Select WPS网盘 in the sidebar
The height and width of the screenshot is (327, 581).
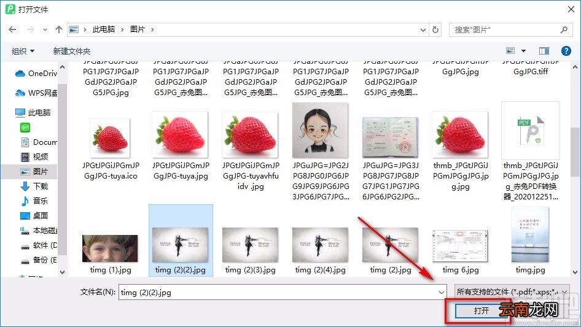tap(36, 93)
